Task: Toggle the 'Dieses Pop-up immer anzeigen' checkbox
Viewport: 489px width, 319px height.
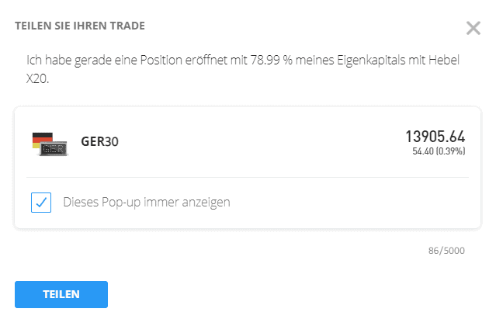Action: coord(41,203)
